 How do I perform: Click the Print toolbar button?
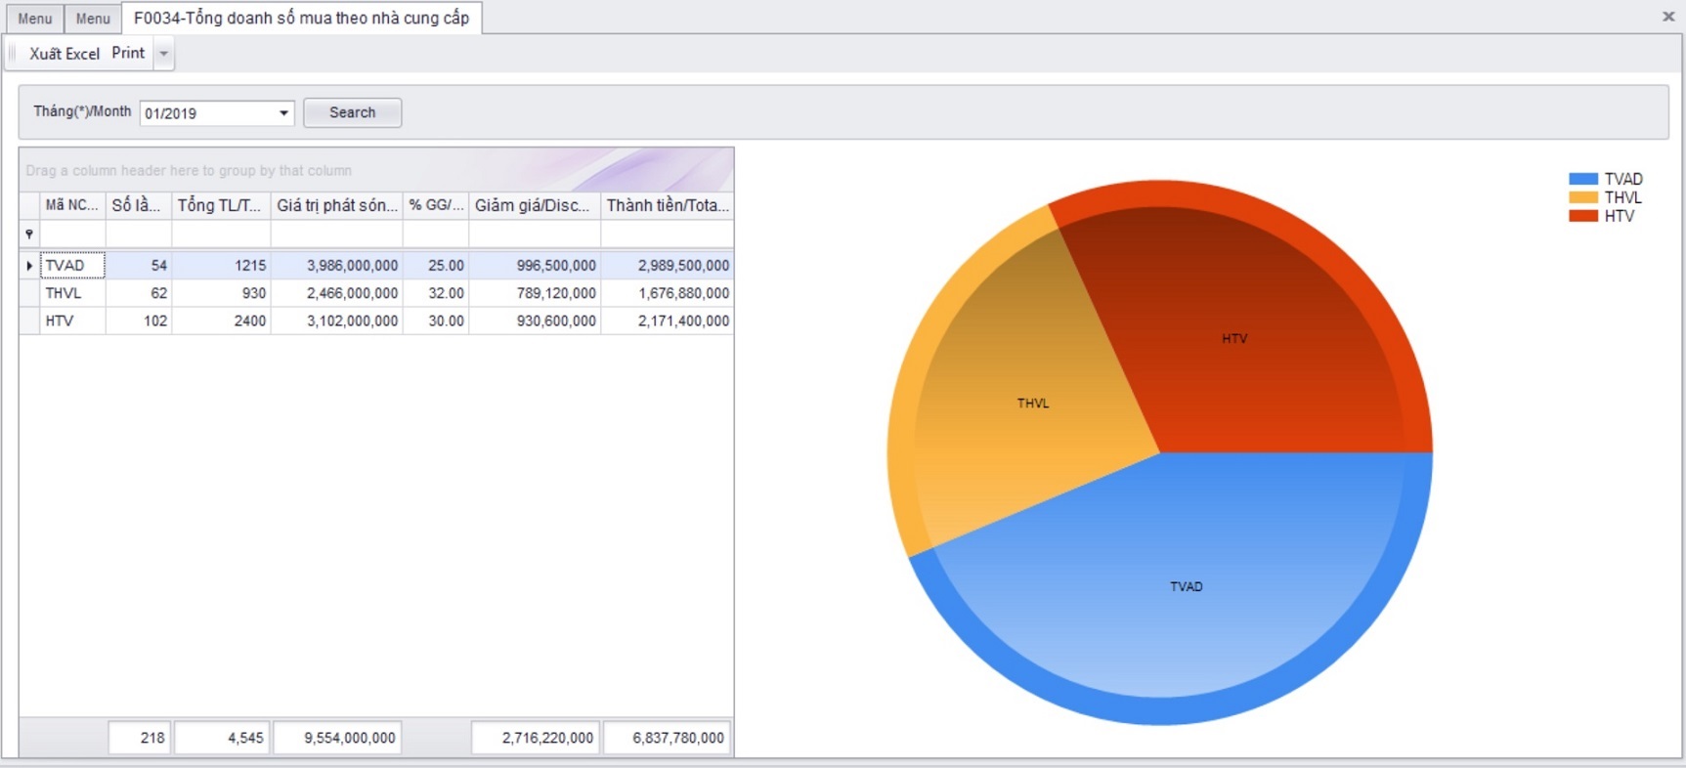point(128,53)
